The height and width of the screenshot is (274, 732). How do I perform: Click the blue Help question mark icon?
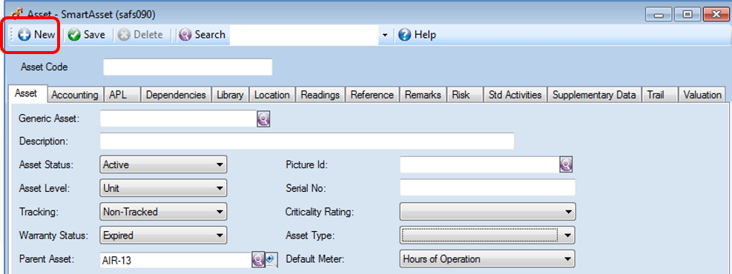404,35
